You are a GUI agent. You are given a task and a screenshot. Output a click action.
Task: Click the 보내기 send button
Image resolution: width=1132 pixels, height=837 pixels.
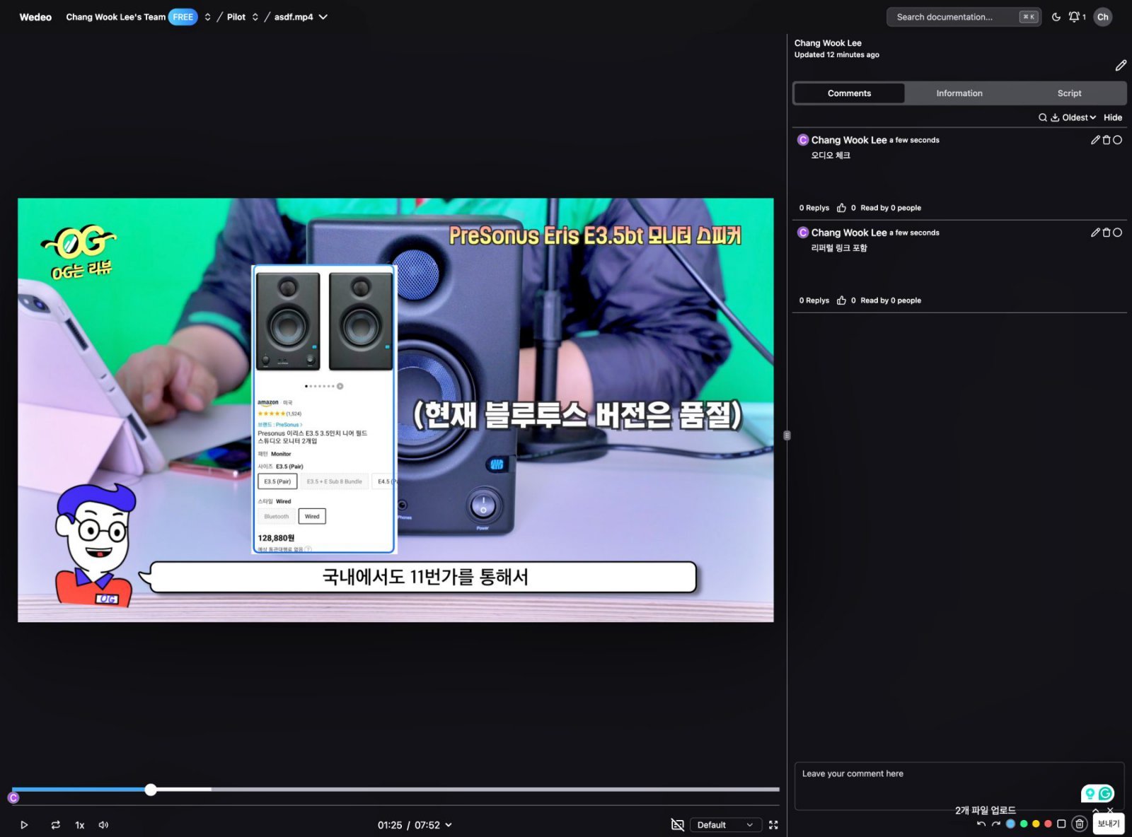[1108, 824]
